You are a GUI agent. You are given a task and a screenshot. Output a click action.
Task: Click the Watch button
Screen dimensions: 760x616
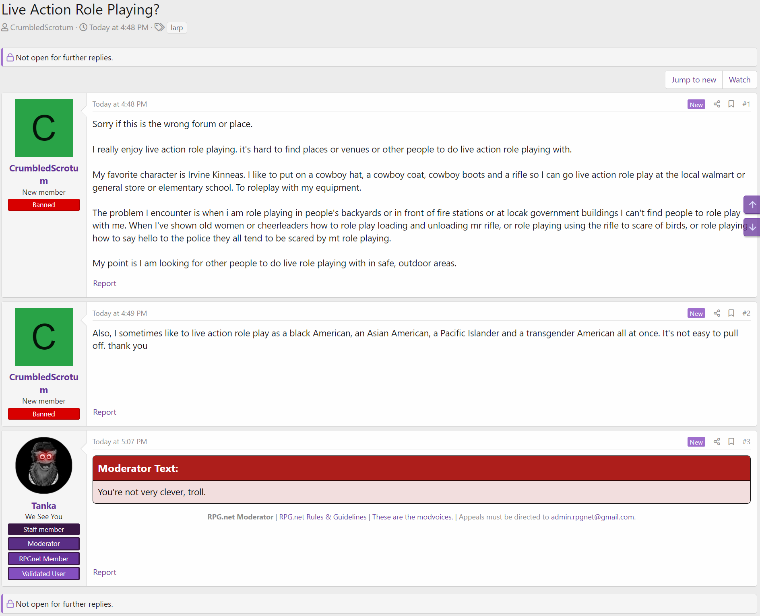(x=739, y=80)
